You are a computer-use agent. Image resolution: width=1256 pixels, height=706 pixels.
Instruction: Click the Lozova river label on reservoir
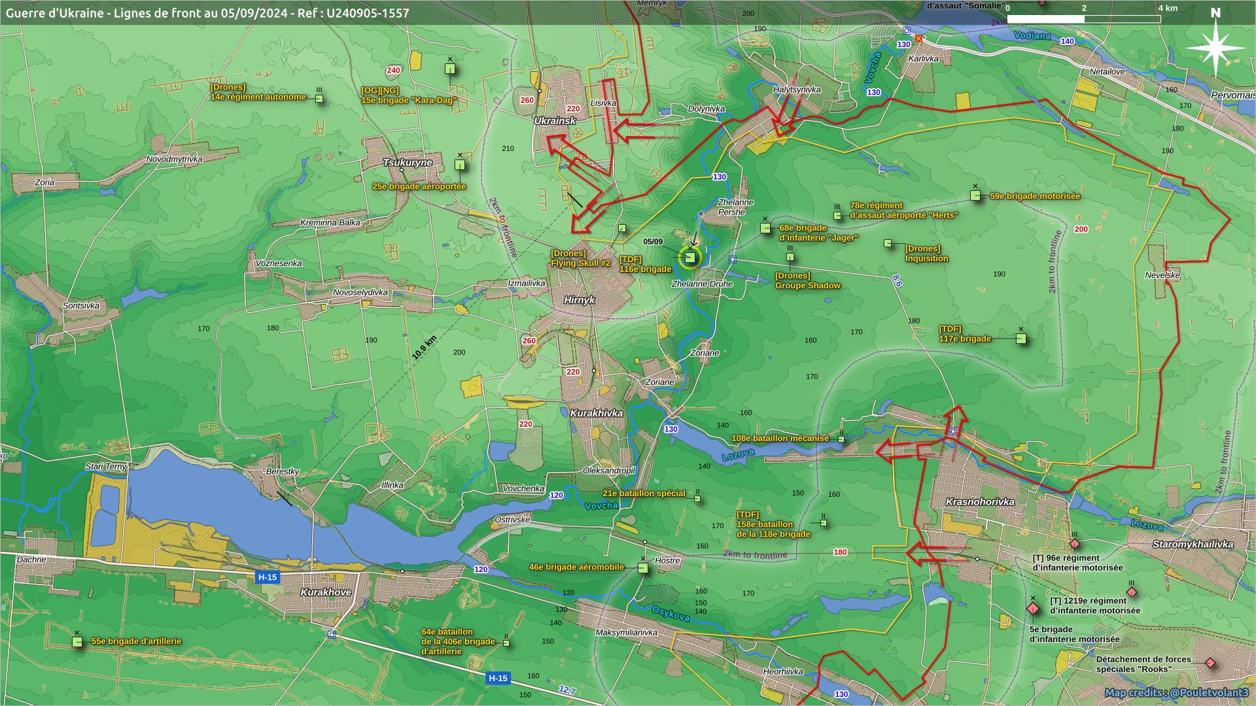coord(739,454)
